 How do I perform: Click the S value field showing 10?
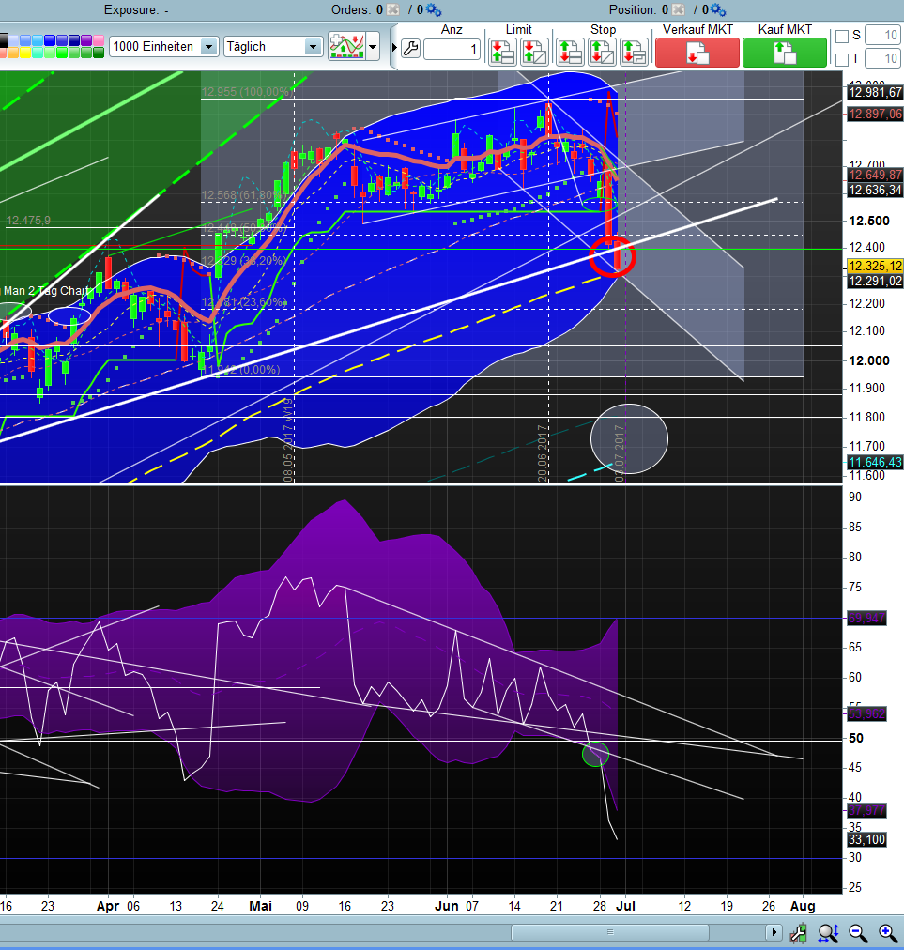coord(882,35)
